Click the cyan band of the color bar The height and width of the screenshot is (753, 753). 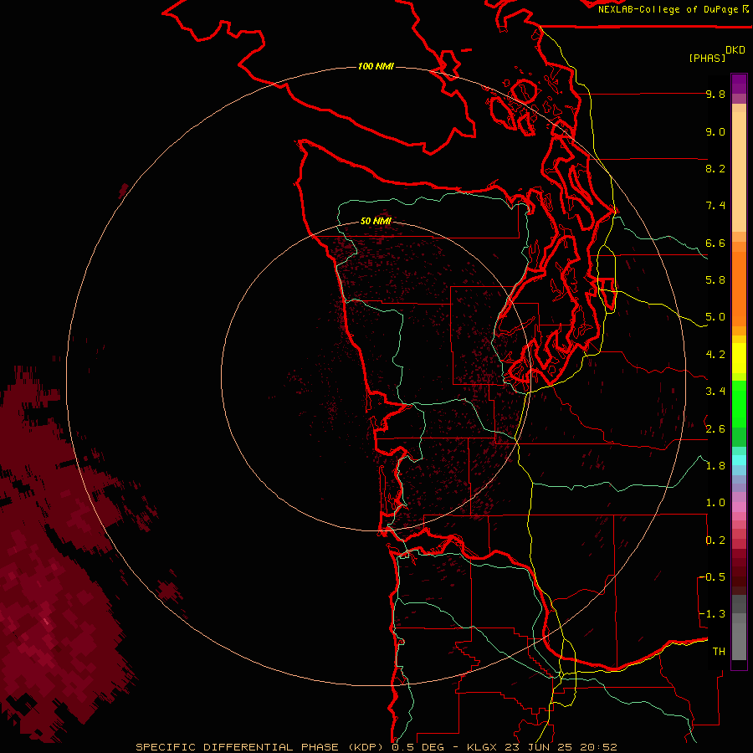click(739, 460)
